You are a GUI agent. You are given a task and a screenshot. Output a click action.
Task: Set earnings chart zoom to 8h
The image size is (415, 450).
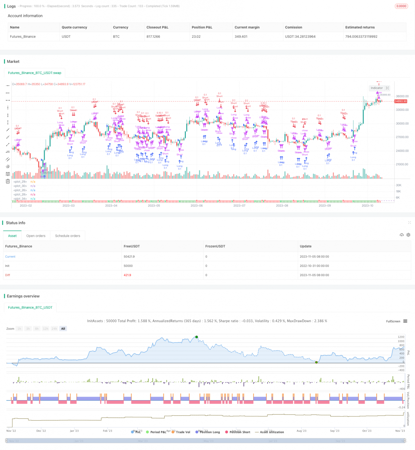point(37,329)
